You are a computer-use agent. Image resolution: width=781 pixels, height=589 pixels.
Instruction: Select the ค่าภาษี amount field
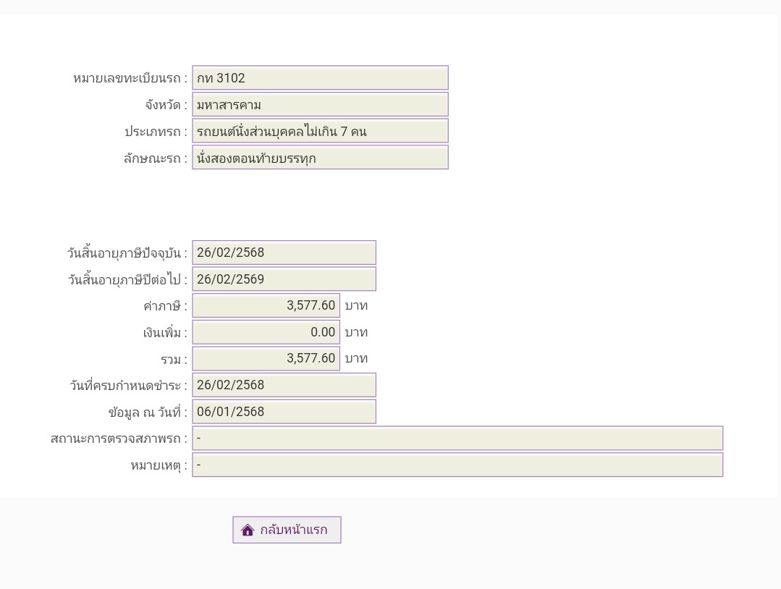click(266, 305)
